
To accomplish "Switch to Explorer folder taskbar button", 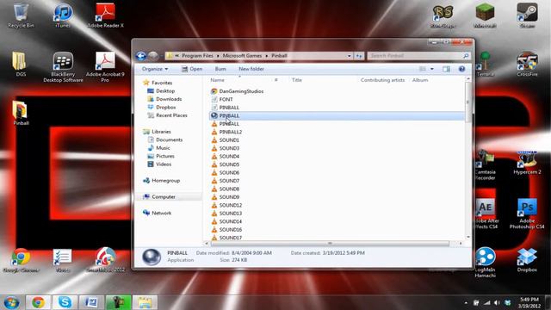I will point(145,302).
